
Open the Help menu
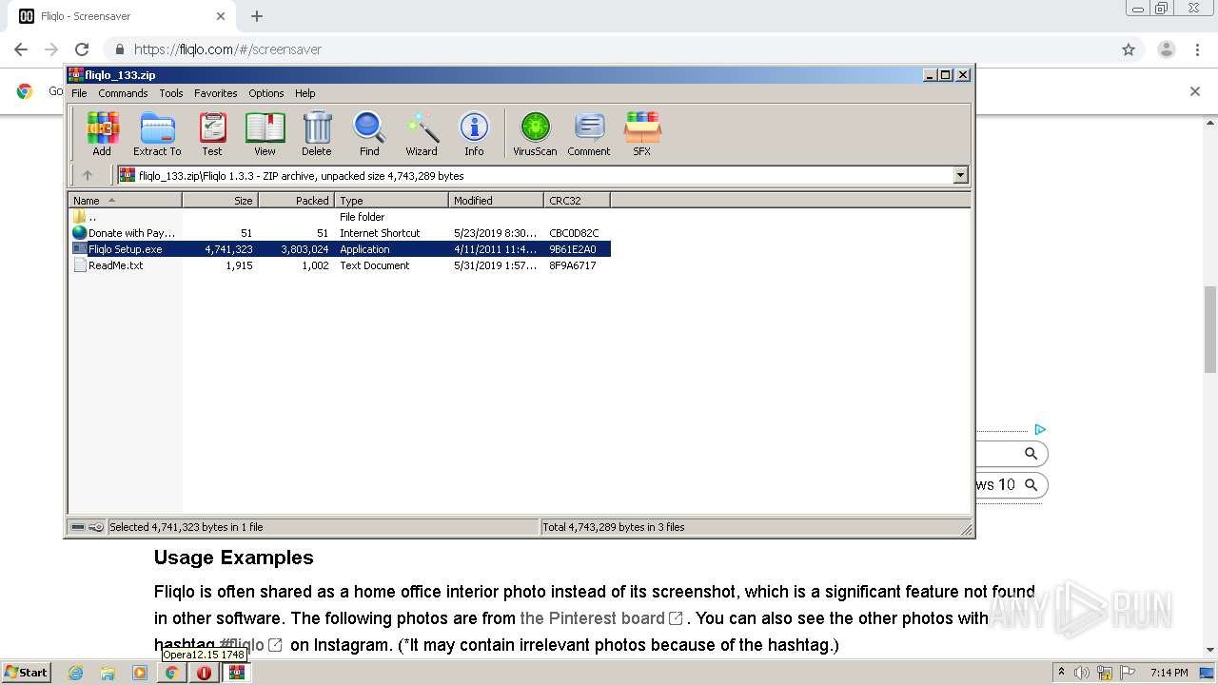[x=304, y=93]
